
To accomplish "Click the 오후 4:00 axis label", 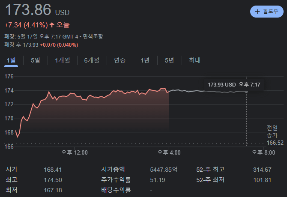I will click(x=169, y=152).
